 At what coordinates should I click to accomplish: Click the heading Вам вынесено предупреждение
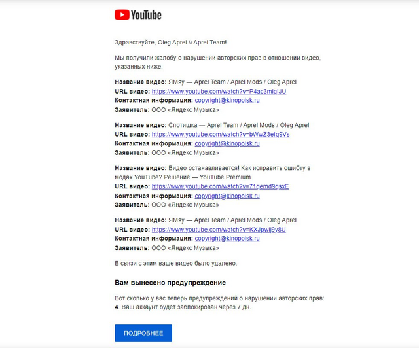pos(170,283)
